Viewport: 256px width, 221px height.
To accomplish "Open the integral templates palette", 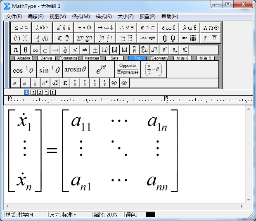I will [105, 38].
